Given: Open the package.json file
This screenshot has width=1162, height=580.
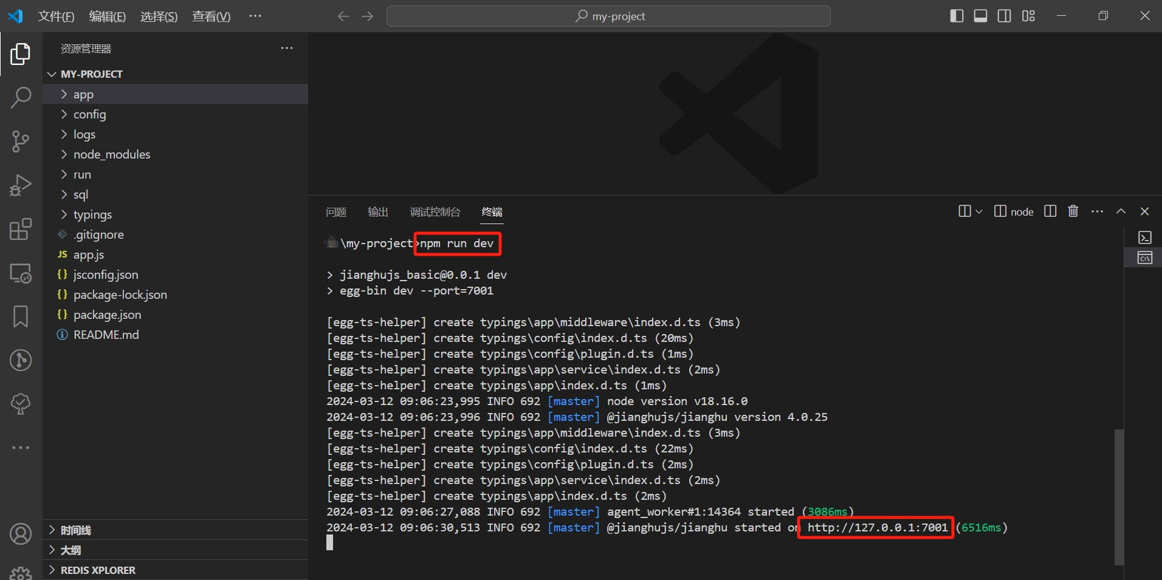Looking at the screenshot, I should pyautogui.click(x=107, y=315).
